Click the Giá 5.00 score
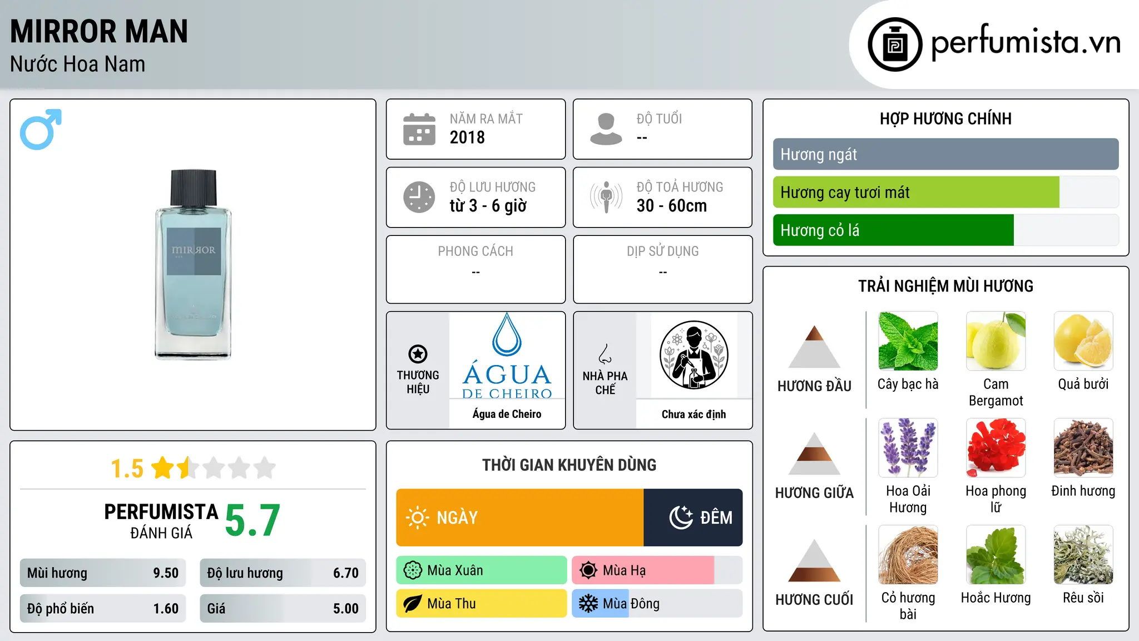The height and width of the screenshot is (641, 1139). point(283,609)
